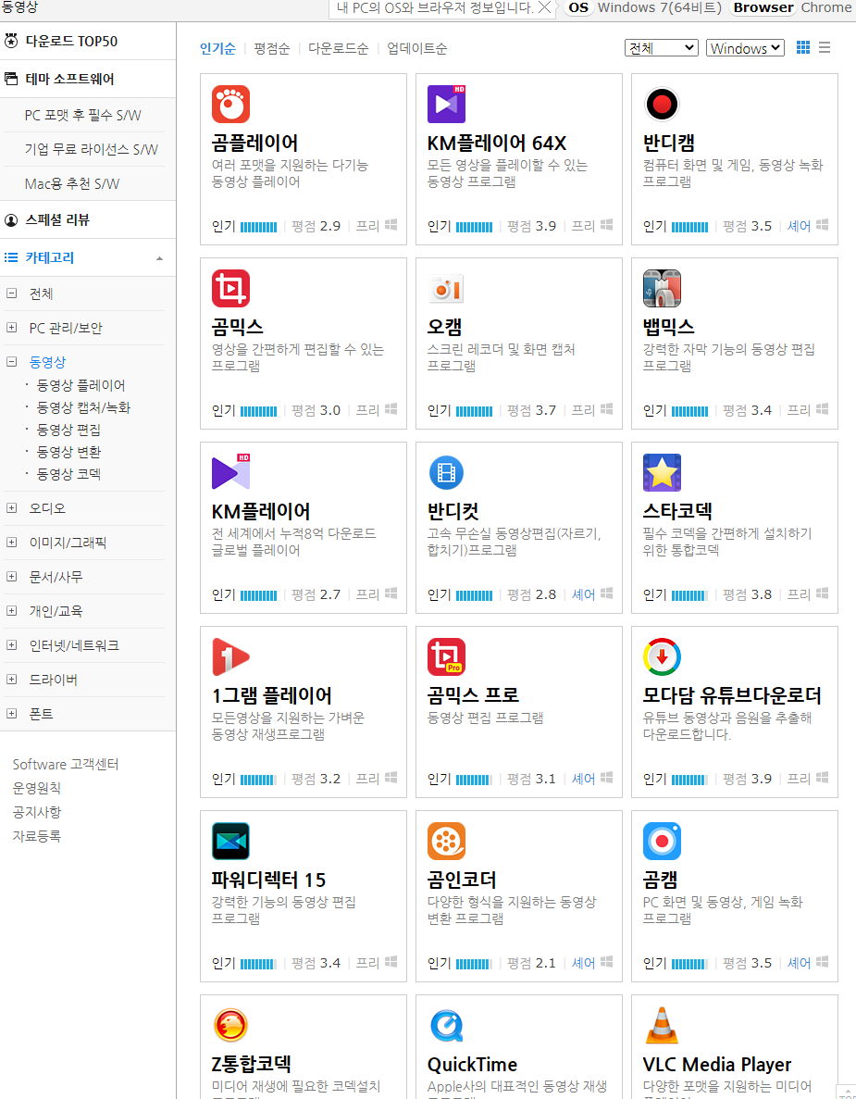
Task: Sort by 업데이트순 tab
Action: coord(416,48)
